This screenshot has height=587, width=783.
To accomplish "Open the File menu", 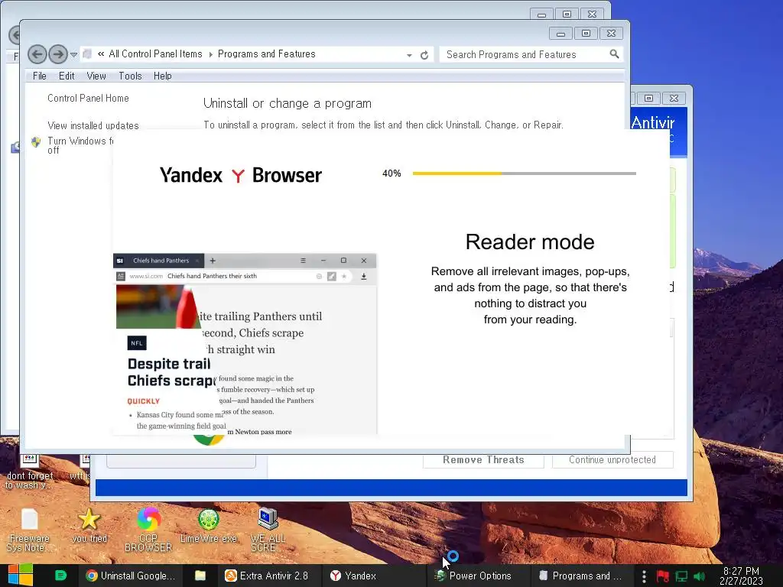I will click(x=40, y=76).
